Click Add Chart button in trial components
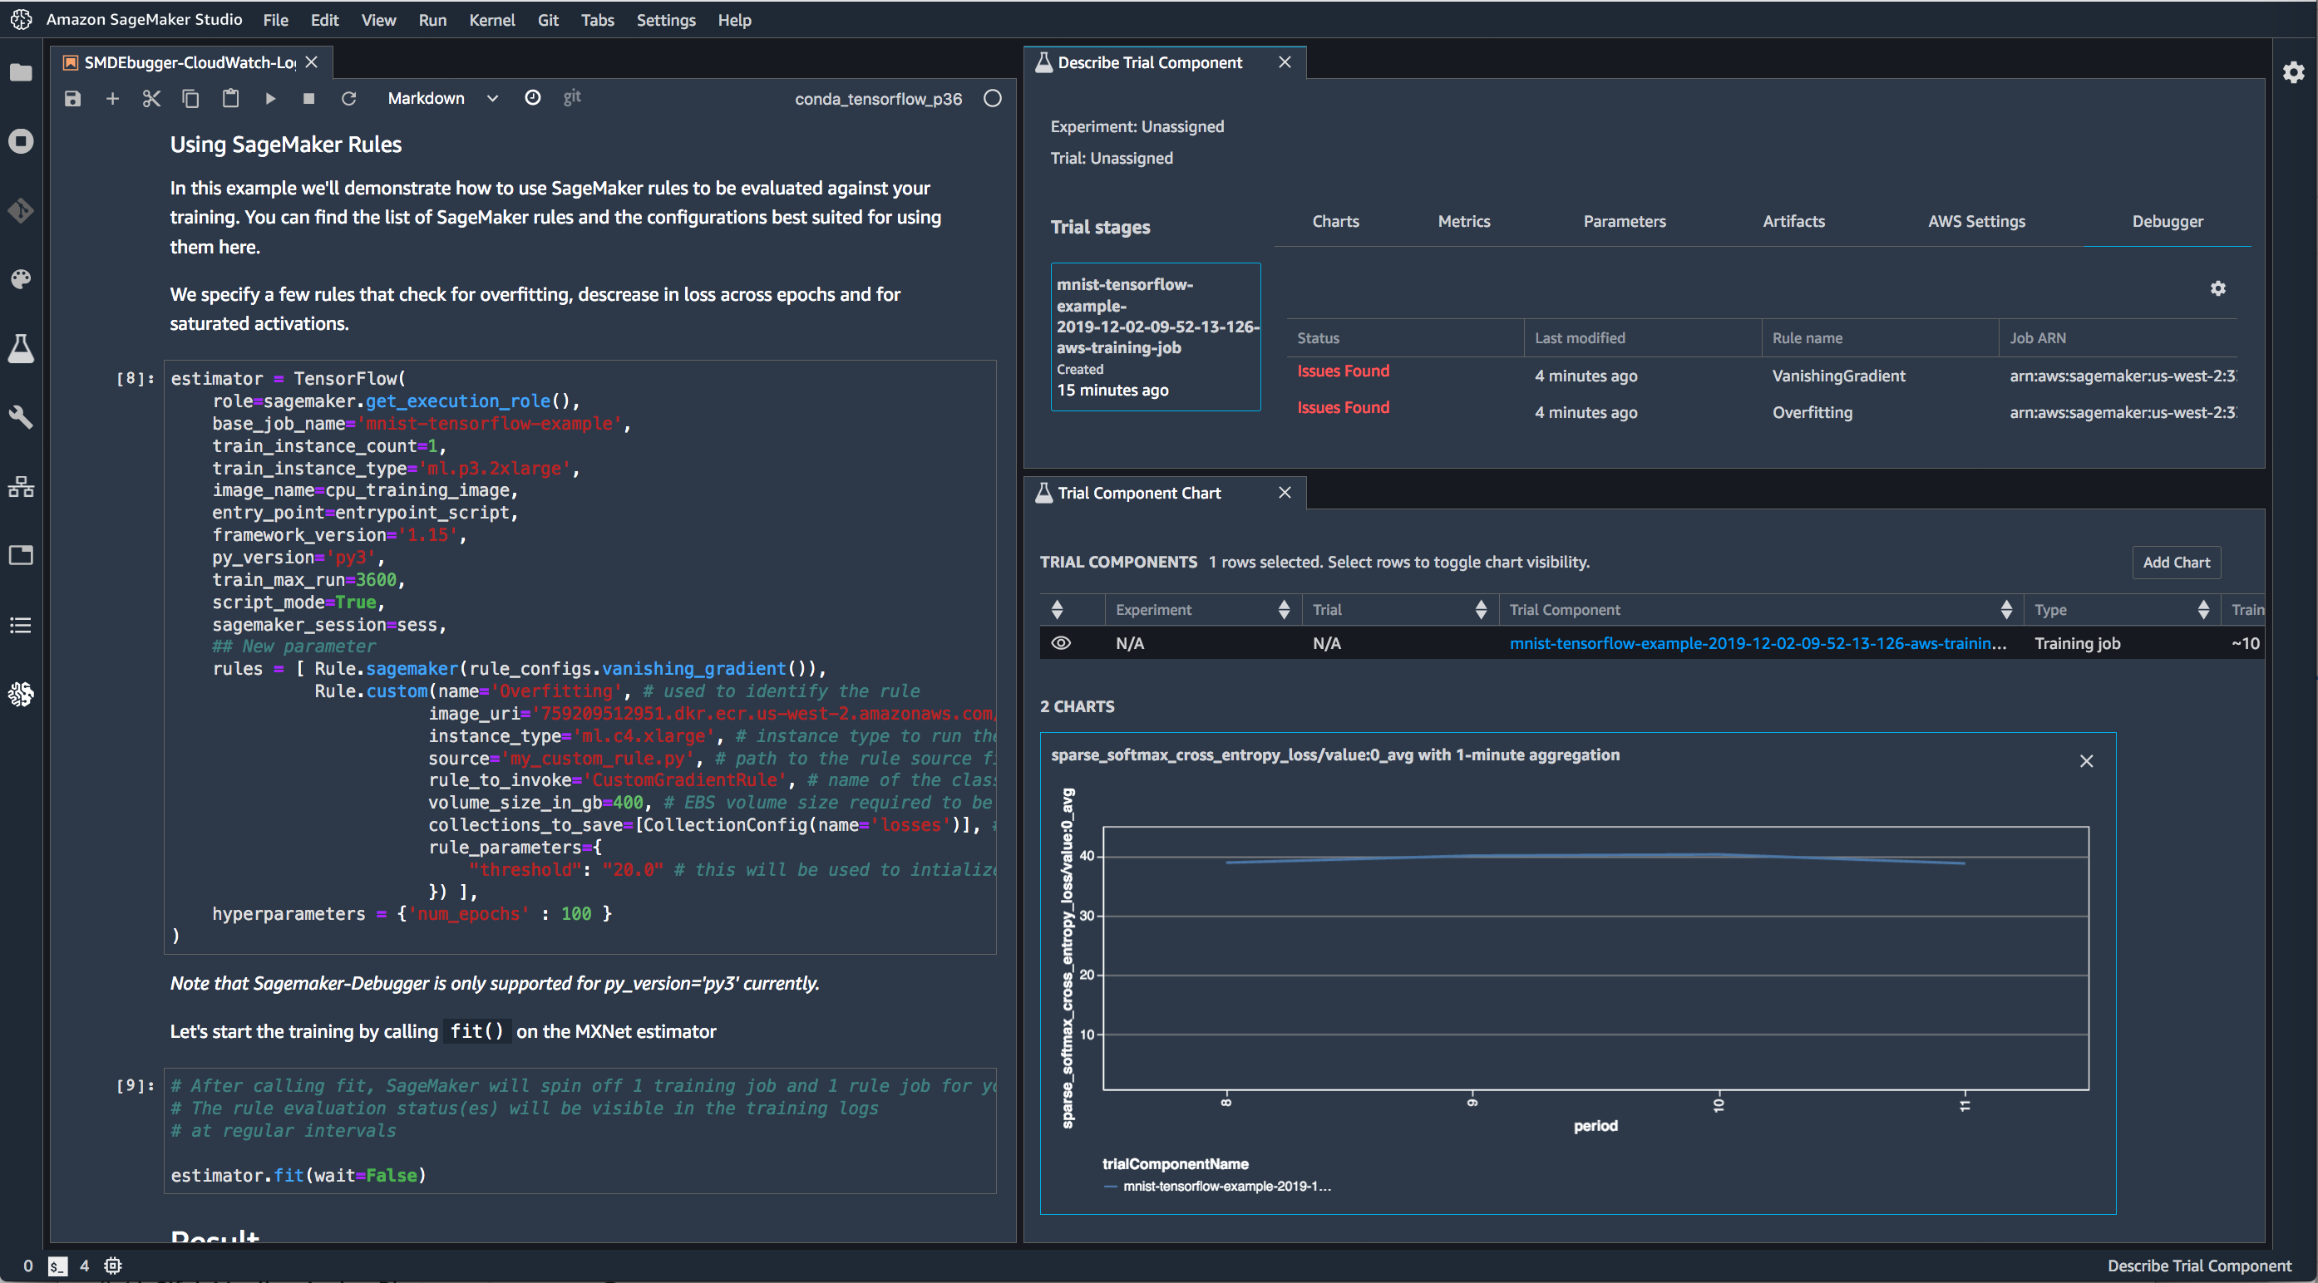This screenshot has height=1283, width=2318. click(x=2177, y=563)
